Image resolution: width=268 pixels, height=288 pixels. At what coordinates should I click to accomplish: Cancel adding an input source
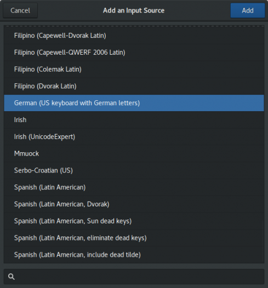[x=20, y=10]
